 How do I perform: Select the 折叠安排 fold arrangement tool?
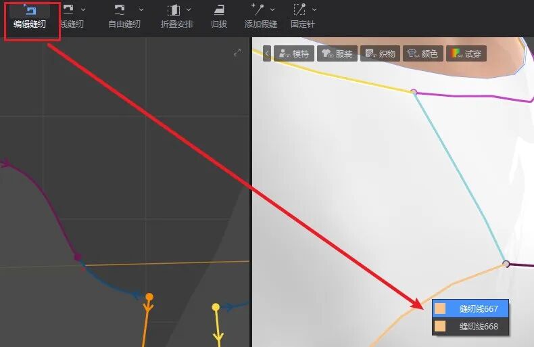click(x=176, y=17)
